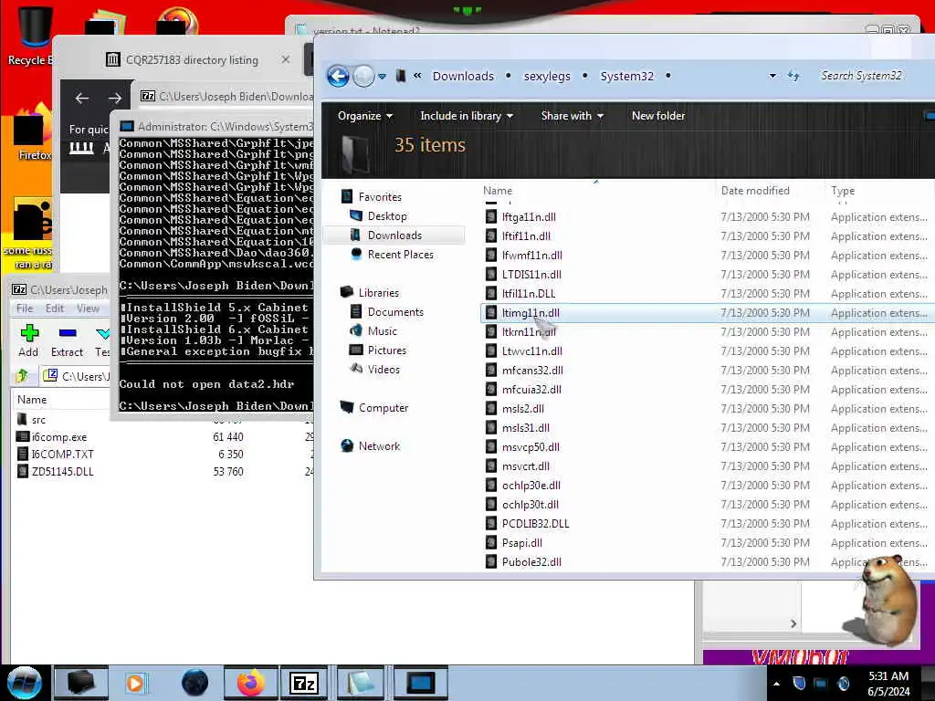Viewport: 935px width, 701px height.
Task: Open the recent locations dropdown arrow
Action: [x=383, y=77]
